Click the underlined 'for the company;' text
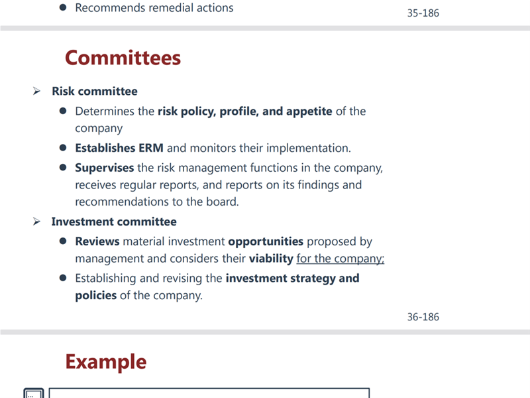 click(341, 259)
